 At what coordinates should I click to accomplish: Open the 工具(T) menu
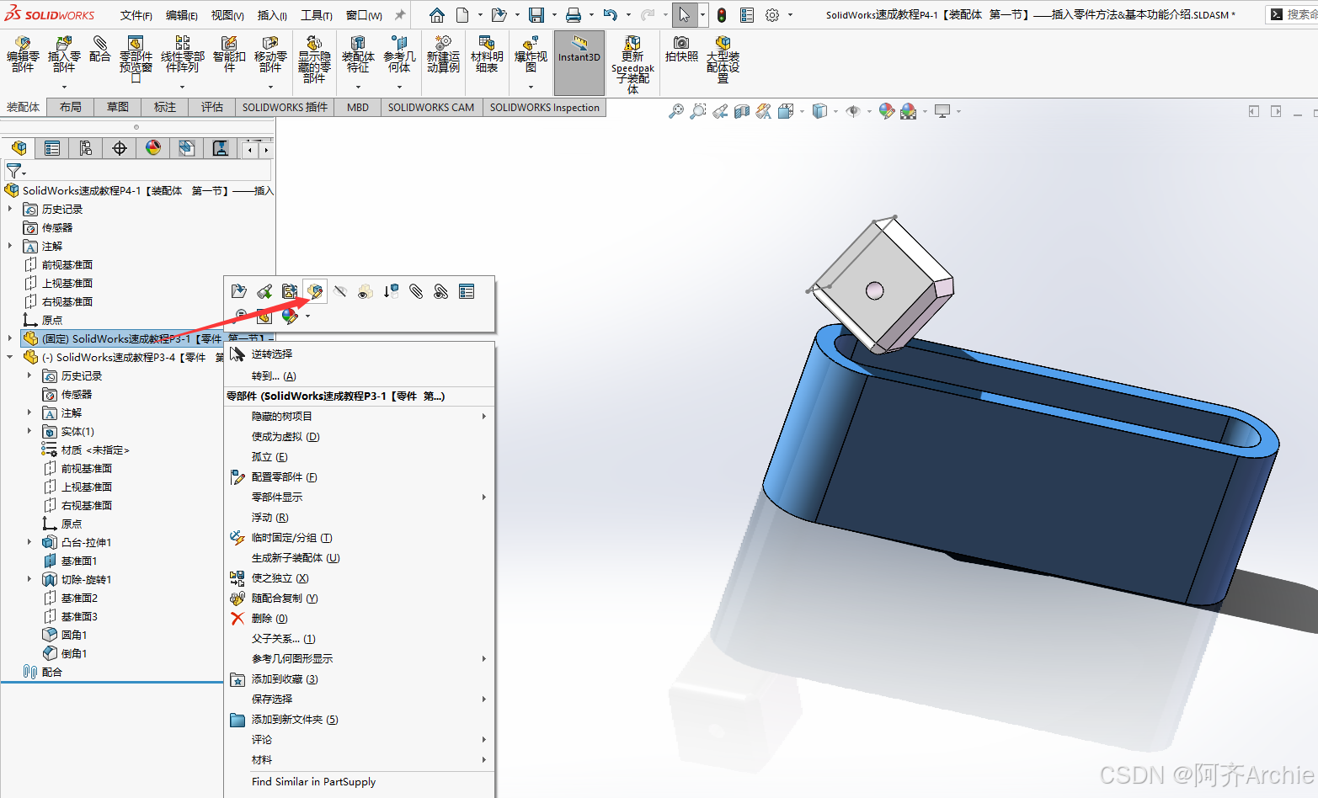[317, 15]
